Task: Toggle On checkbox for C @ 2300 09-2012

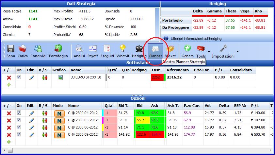Action: [x=19, y=134]
